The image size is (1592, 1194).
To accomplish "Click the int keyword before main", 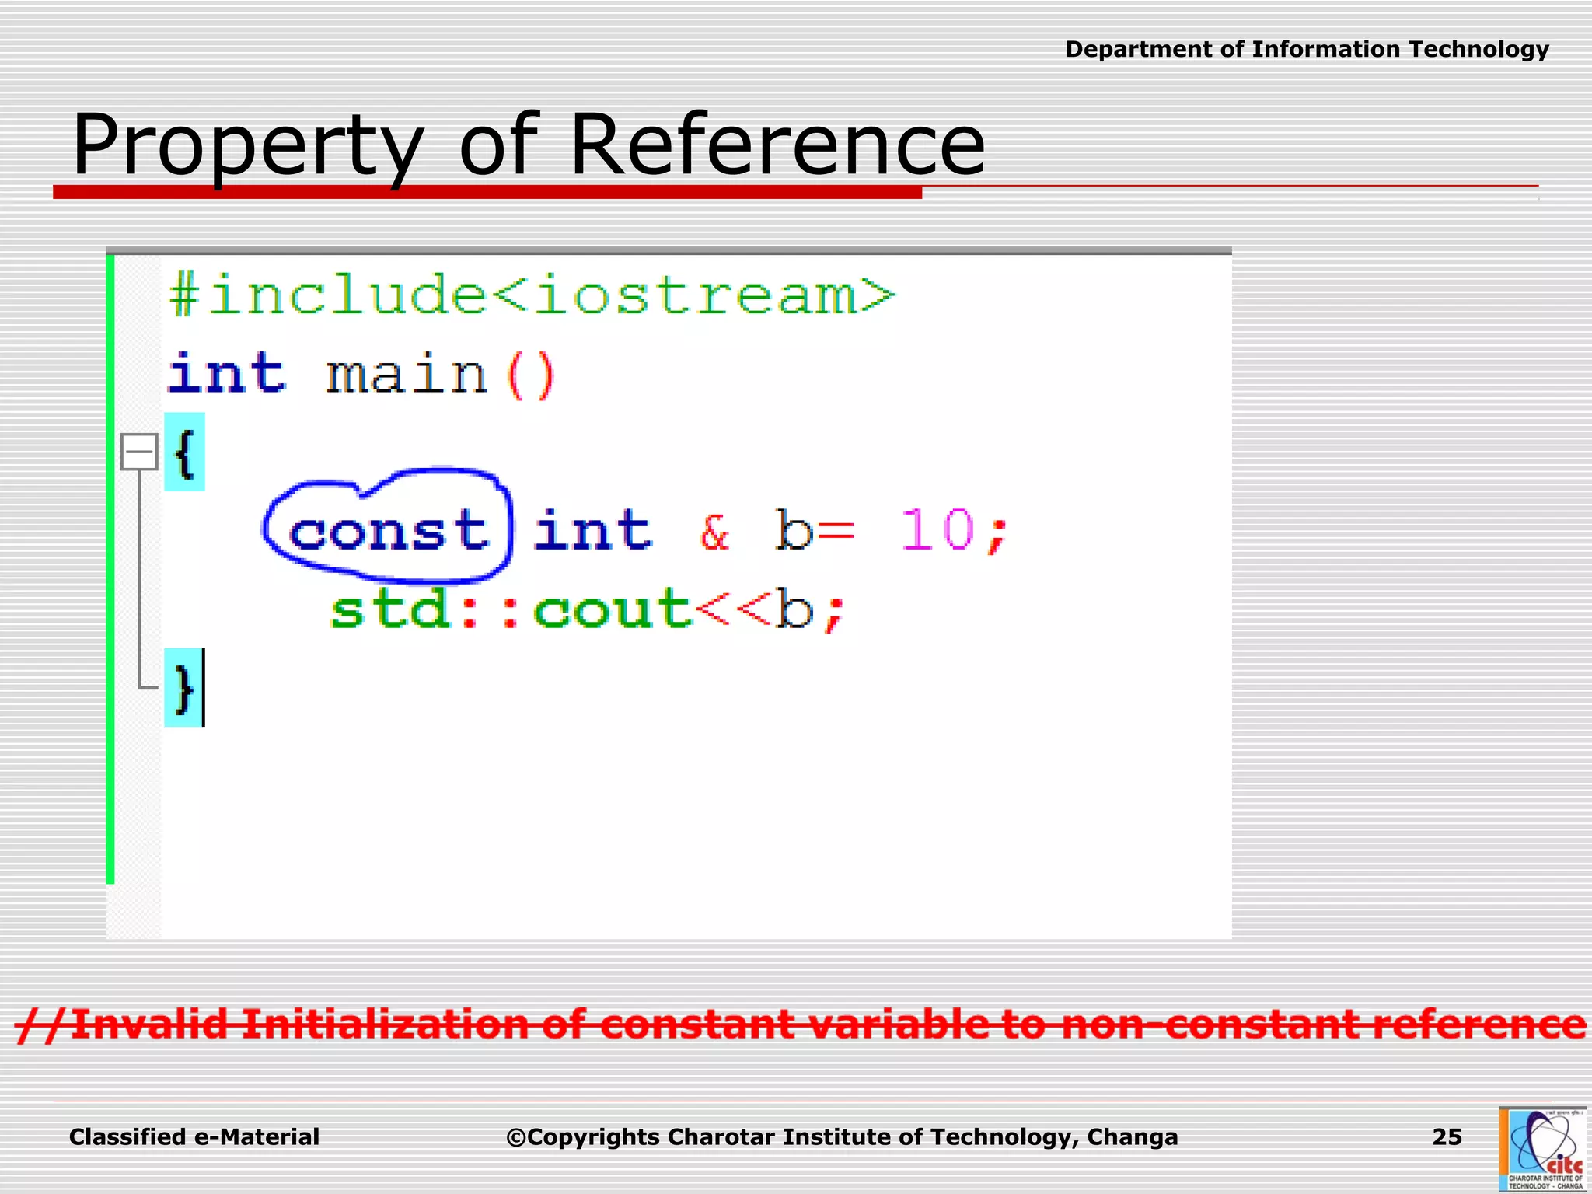I will 227,374.
